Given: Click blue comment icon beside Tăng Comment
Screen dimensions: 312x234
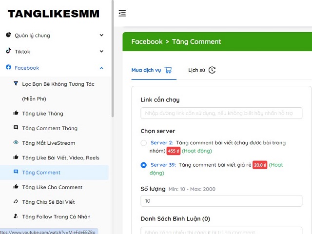Looking at the screenshot, I should coord(16,172).
